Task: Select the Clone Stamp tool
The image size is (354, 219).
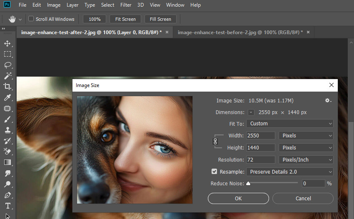Action: [x=7, y=130]
